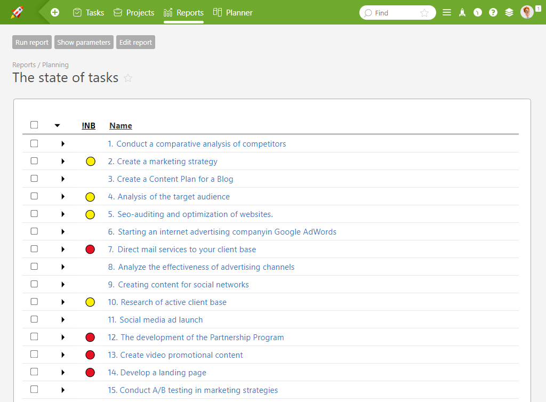
Task: Check the box for Conduct A/B testing row
Action: coord(34,389)
